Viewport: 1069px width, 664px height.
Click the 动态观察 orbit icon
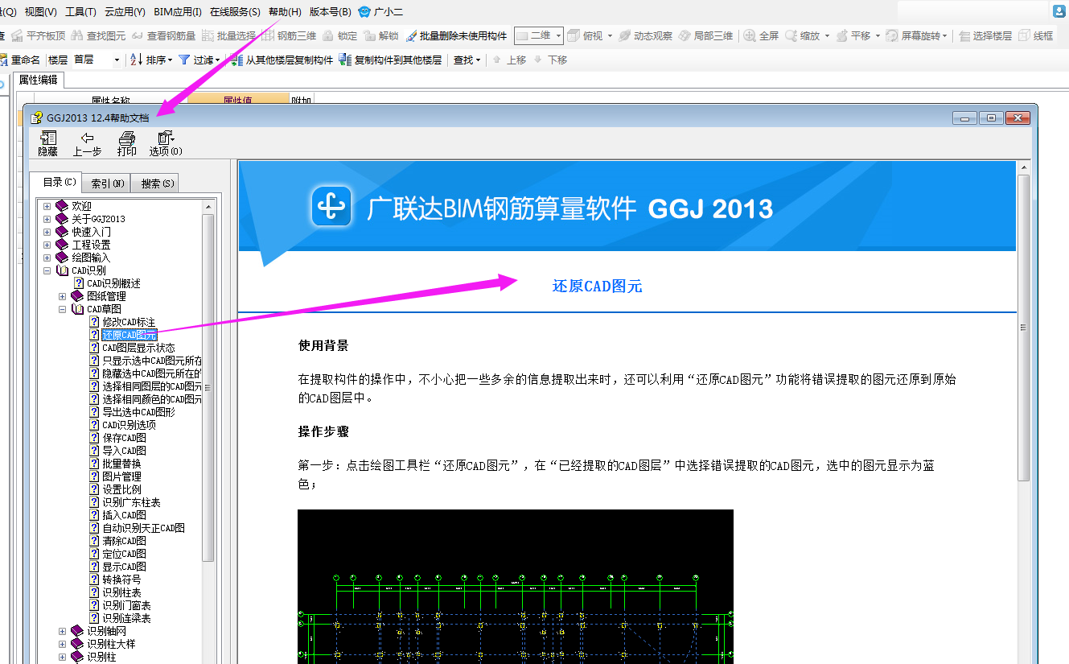tap(626, 36)
